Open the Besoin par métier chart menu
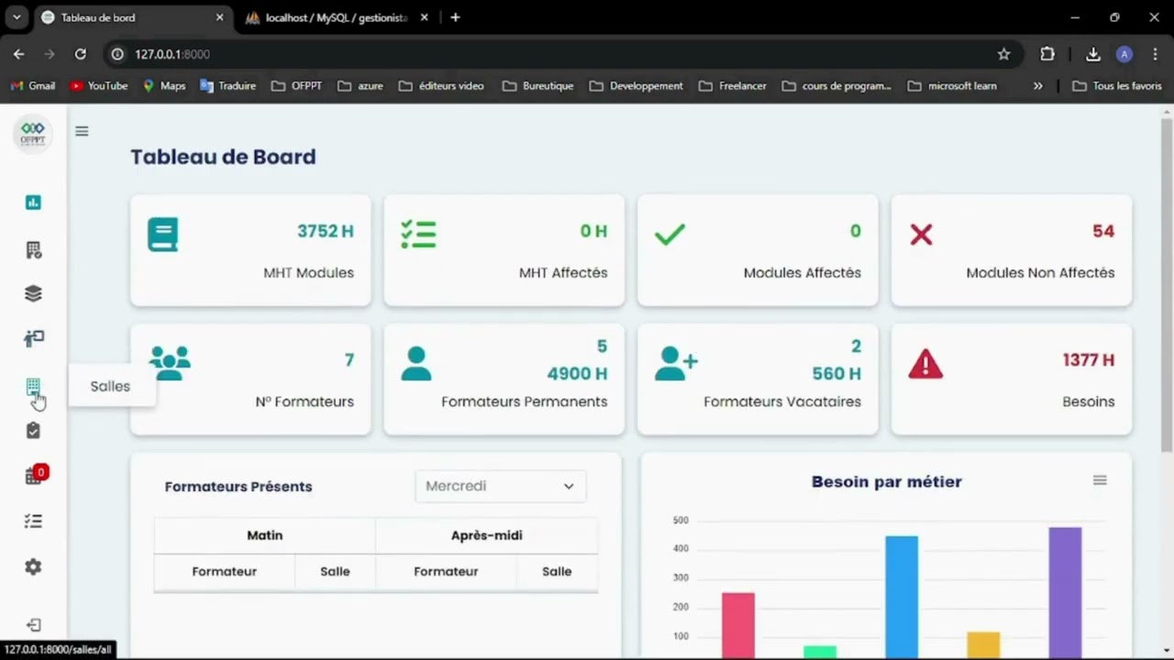1174x660 pixels. tap(1100, 480)
